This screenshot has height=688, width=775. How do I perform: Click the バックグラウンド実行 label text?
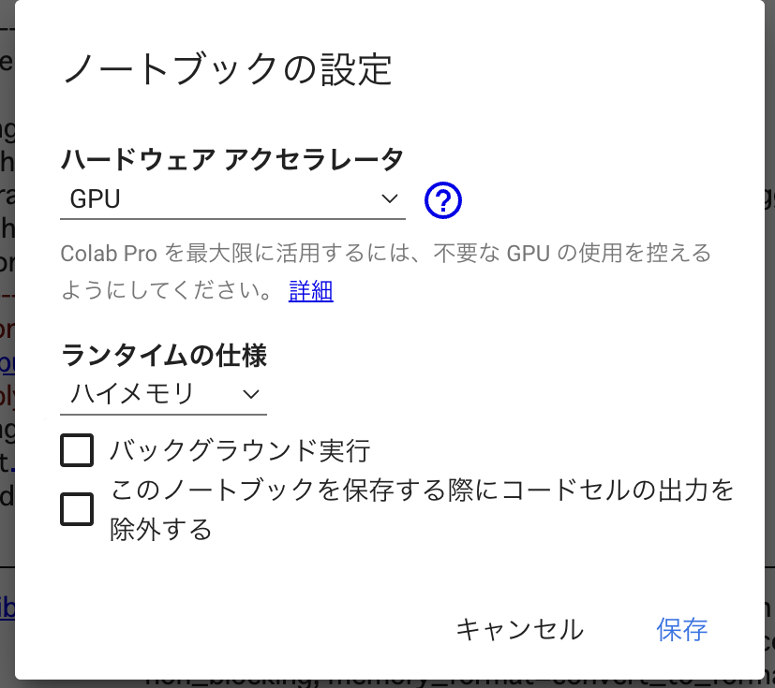pos(240,450)
